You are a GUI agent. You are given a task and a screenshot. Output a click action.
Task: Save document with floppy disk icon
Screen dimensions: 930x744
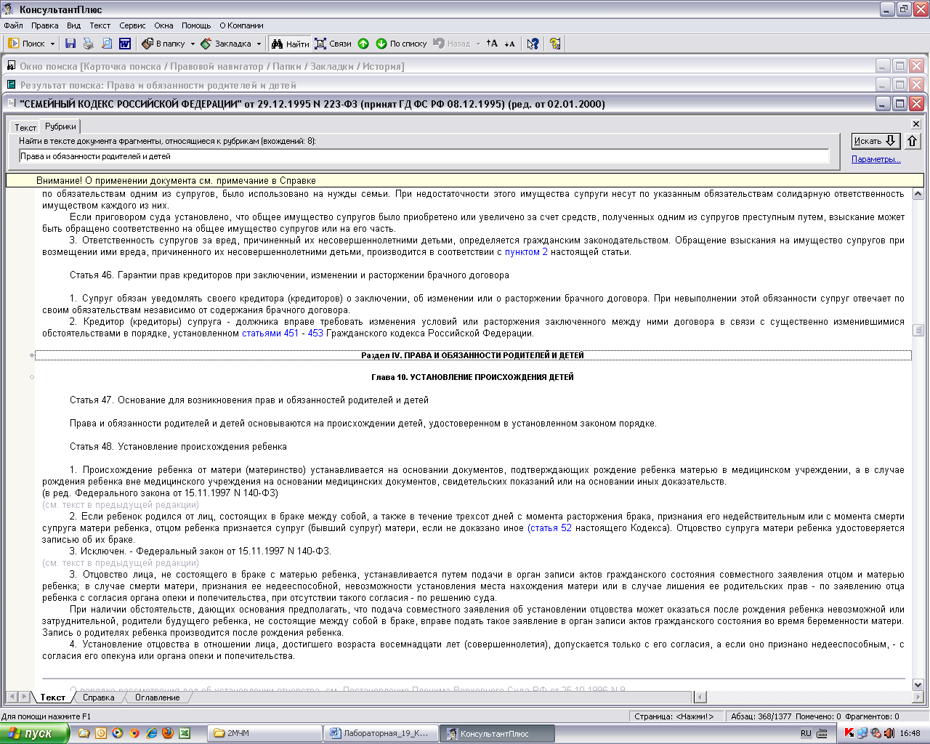70,44
